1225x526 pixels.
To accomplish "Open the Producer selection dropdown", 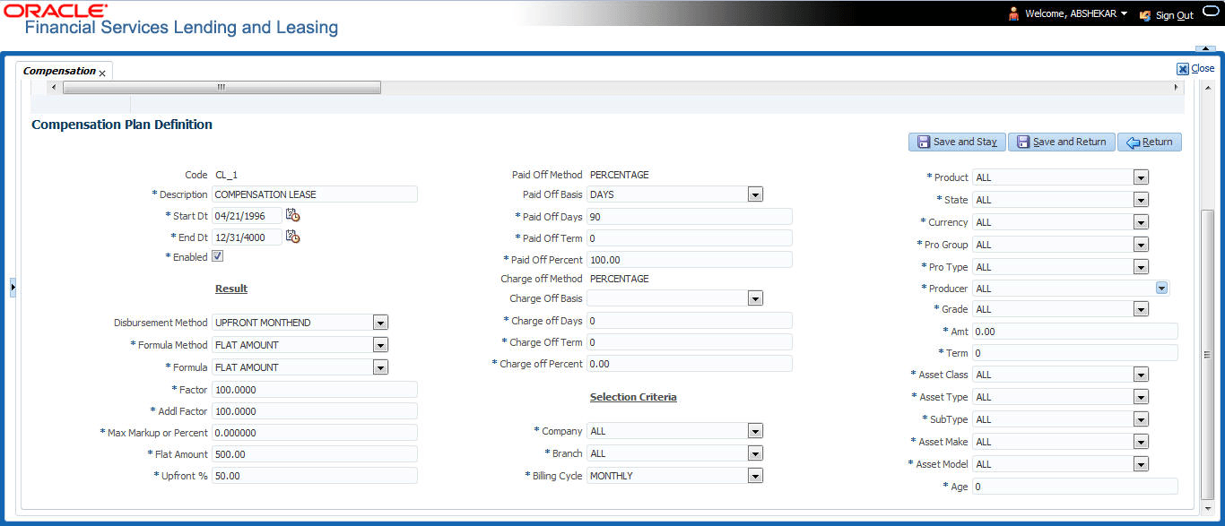I will point(1161,288).
